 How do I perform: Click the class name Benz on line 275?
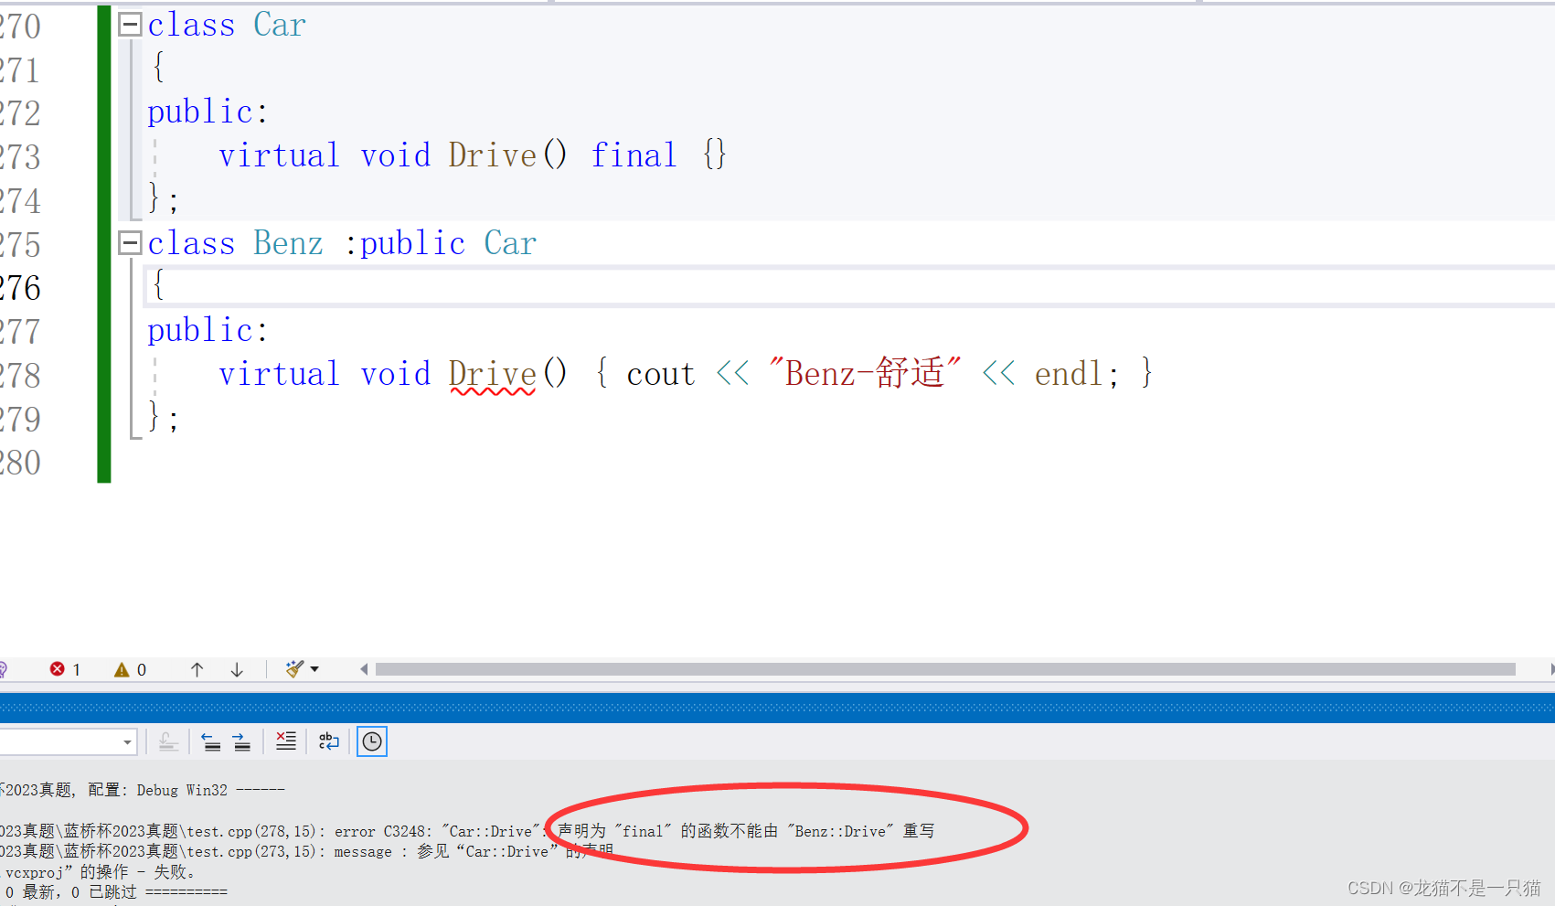tap(288, 243)
